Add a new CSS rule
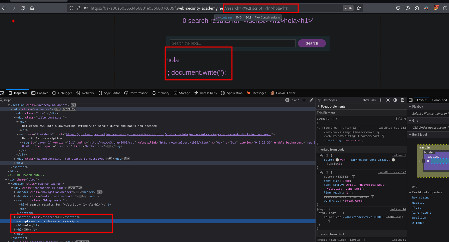The height and width of the screenshot is (242, 449). pyautogui.click(x=380, y=100)
